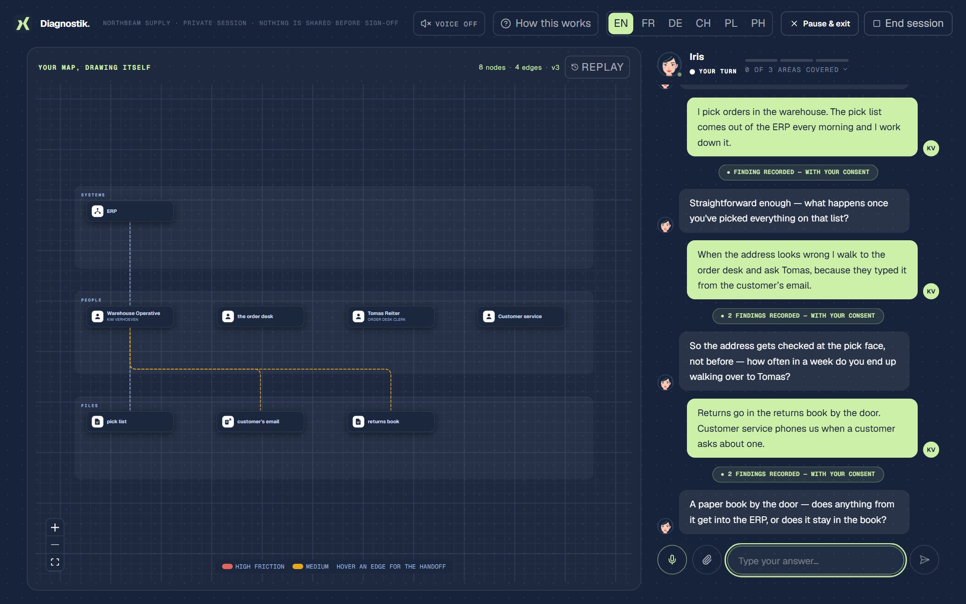
Task: Click '8 nodes' count text
Action: click(x=492, y=67)
